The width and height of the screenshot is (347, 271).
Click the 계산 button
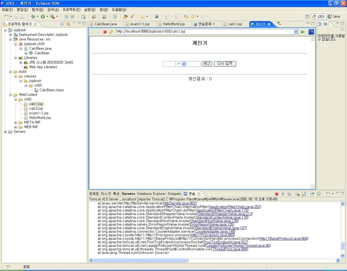coord(207,64)
